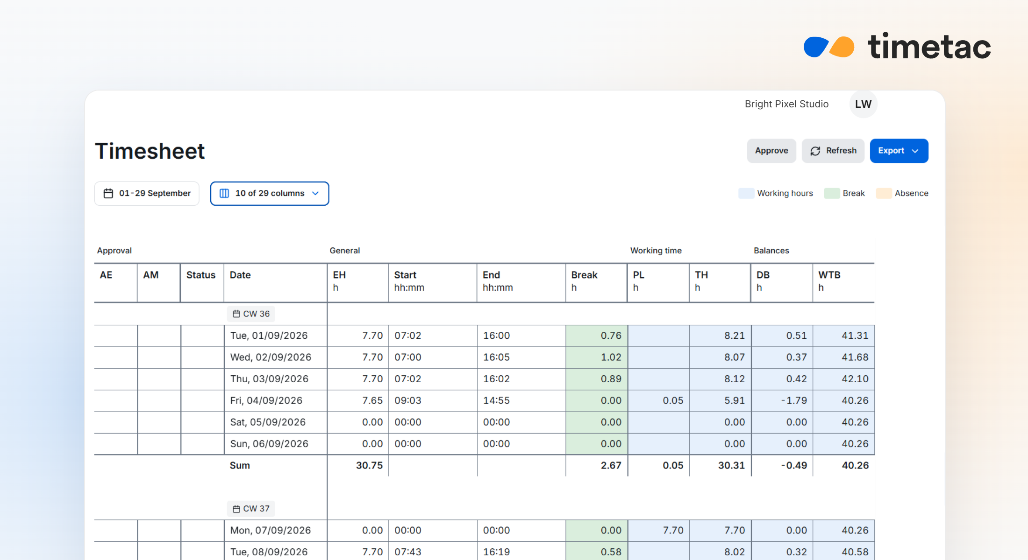The width and height of the screenshot is (1028, 560).
Task: Click the CW 36 calendar icon
Action: click(x=236, y=314)
